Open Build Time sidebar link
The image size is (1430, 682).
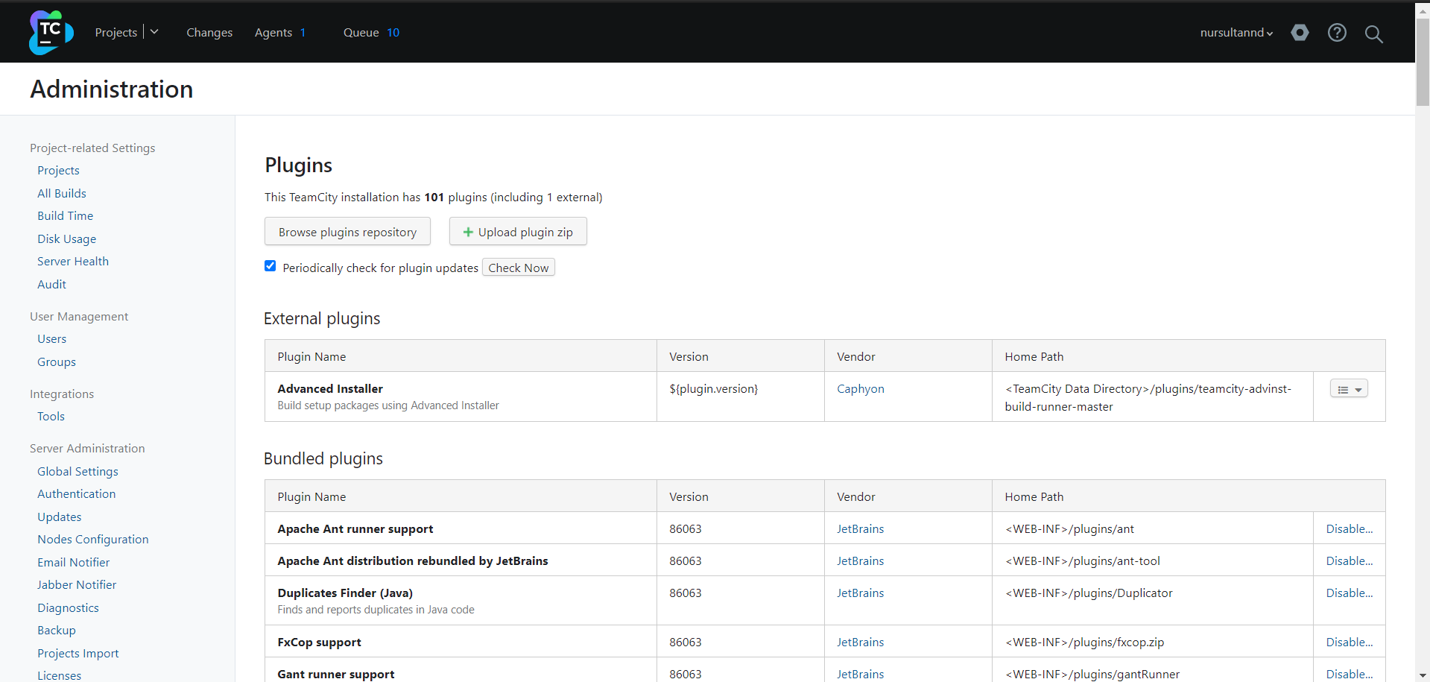[66, 216]
